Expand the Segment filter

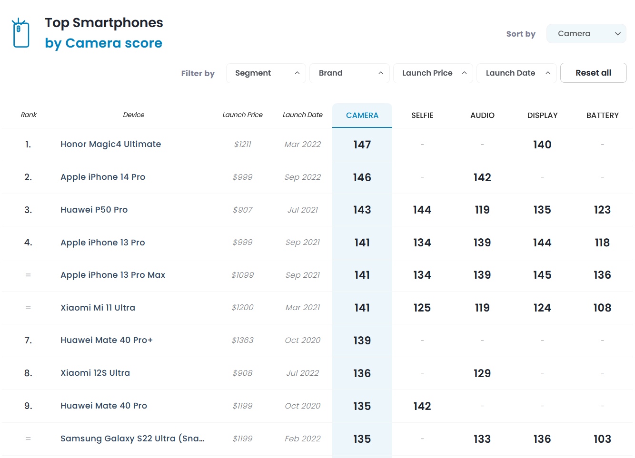pyautogui.click(x=266, y=73)
